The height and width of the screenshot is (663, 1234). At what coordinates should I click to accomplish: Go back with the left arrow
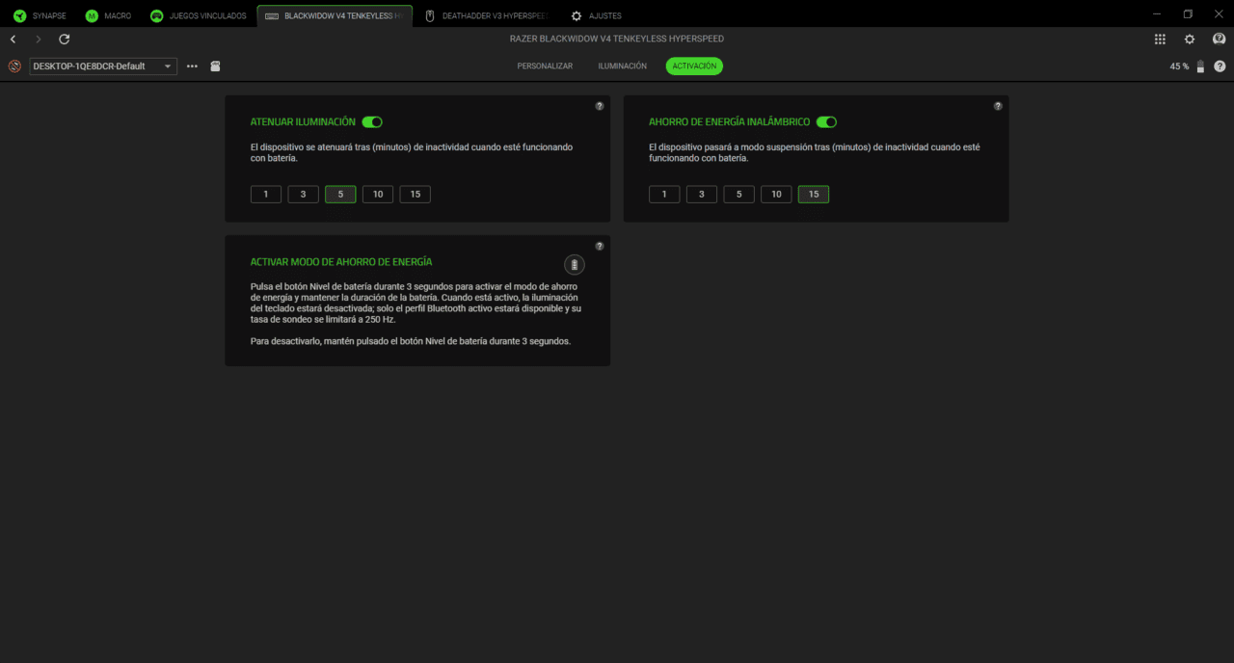(13, 40)
